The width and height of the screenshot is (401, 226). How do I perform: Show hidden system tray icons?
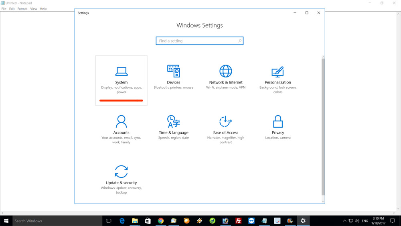coord(344,221)
